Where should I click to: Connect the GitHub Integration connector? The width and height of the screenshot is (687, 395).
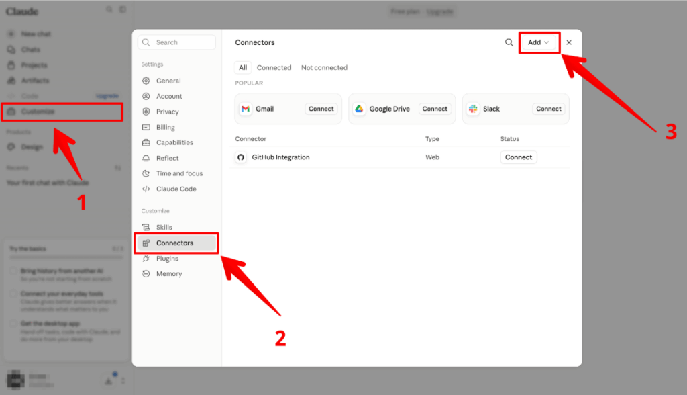[x=519, y=157]
